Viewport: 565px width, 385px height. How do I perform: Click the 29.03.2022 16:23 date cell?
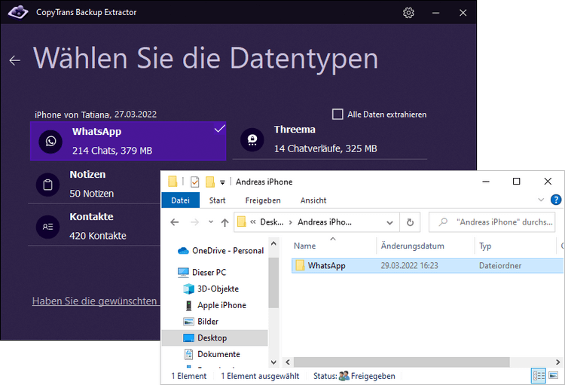pos(409,266)
